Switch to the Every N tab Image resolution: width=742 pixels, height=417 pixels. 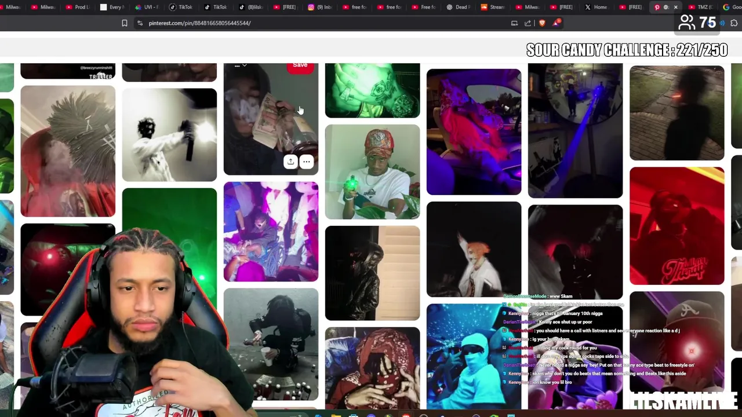(x=111, y=7)
